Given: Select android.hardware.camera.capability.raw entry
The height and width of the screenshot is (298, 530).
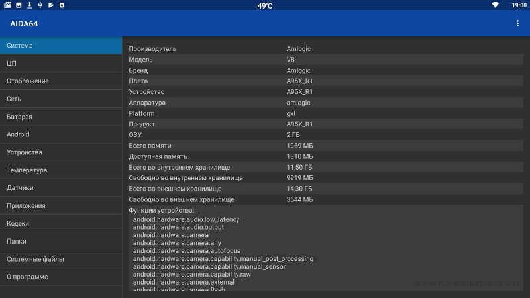Looking at the screenshot, I should click(x=192, y=274).
